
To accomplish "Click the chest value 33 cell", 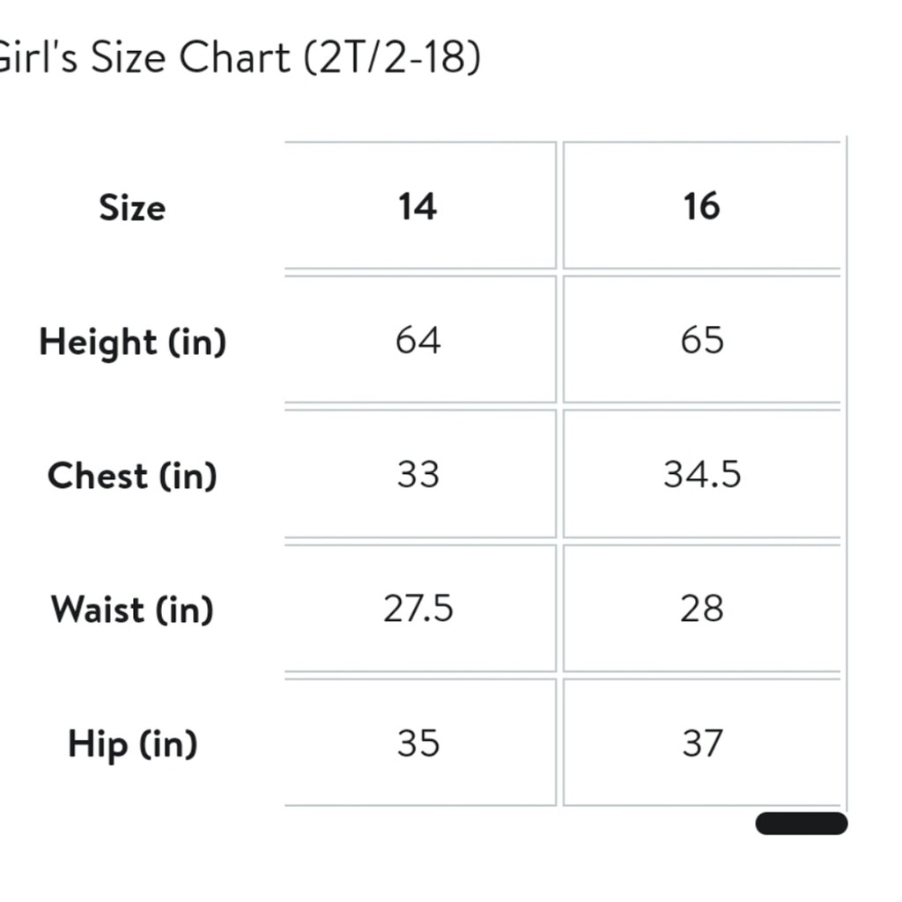I will (418, 475).
